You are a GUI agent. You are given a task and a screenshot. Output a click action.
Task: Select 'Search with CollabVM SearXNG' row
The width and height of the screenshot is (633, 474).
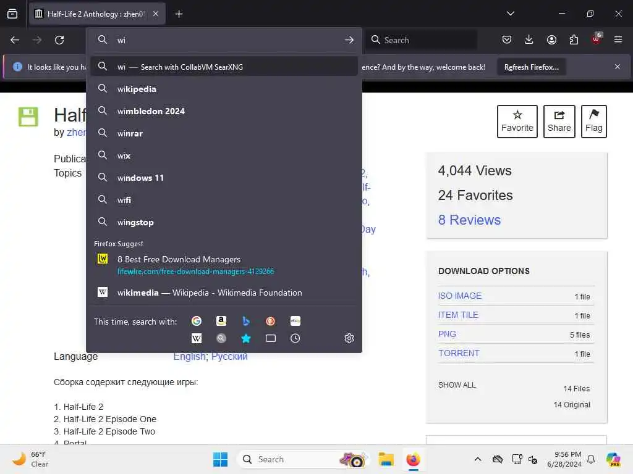click(x=224, y=67)
